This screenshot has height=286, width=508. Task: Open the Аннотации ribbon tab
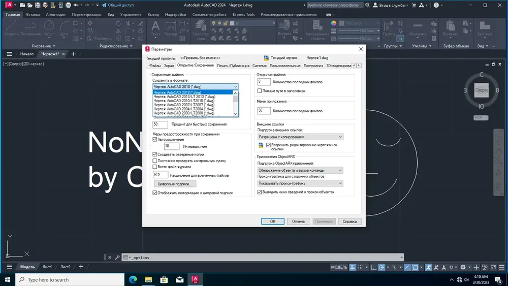coord(56,15)
